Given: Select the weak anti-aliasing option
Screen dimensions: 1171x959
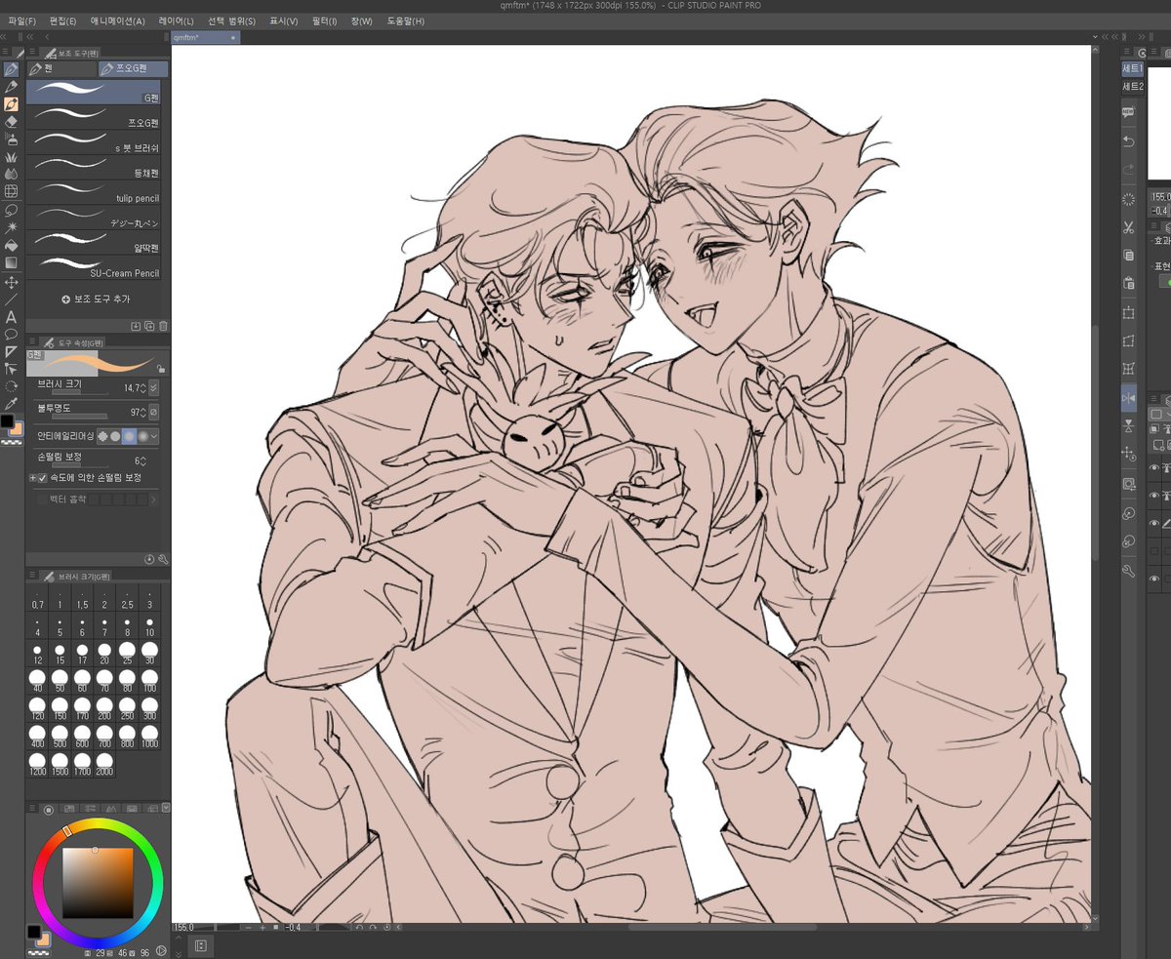Looking at the screenshot, I should (x=115, y=437).
